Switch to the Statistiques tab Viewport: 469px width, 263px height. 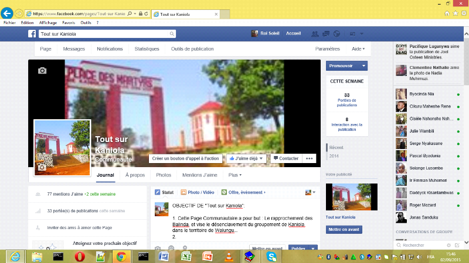[x=147, y=49]
